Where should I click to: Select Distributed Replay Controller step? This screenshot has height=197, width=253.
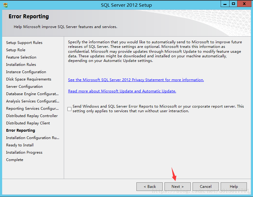pyautogui.click(x=32, y=116)
